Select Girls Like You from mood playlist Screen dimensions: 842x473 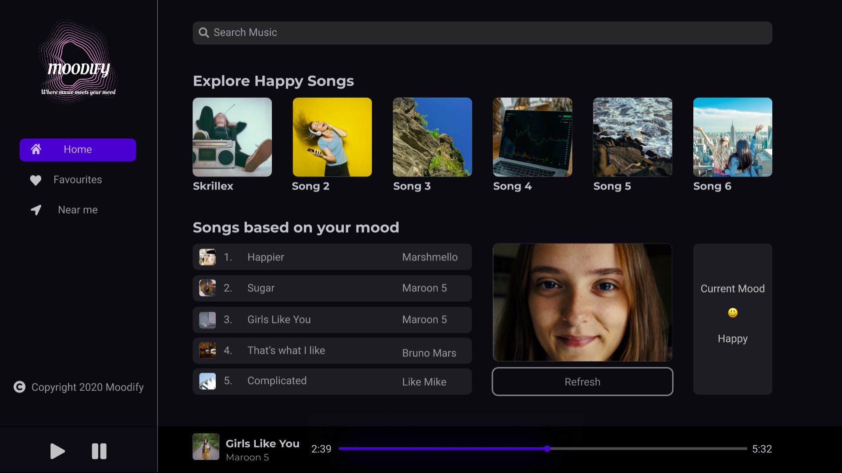333,319
